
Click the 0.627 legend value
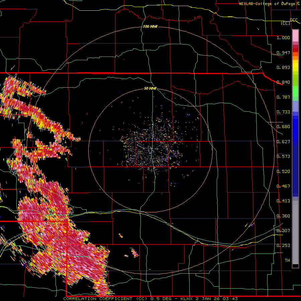tap(283, 142)
